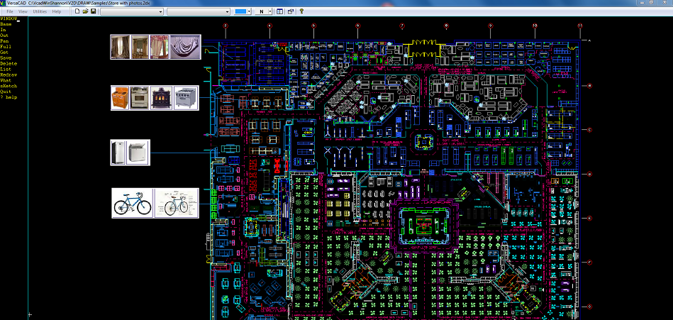The width and height of the screenshot is (673, 320).
Task: Click the Quit command in sidebar
Action: coord(6,92)
